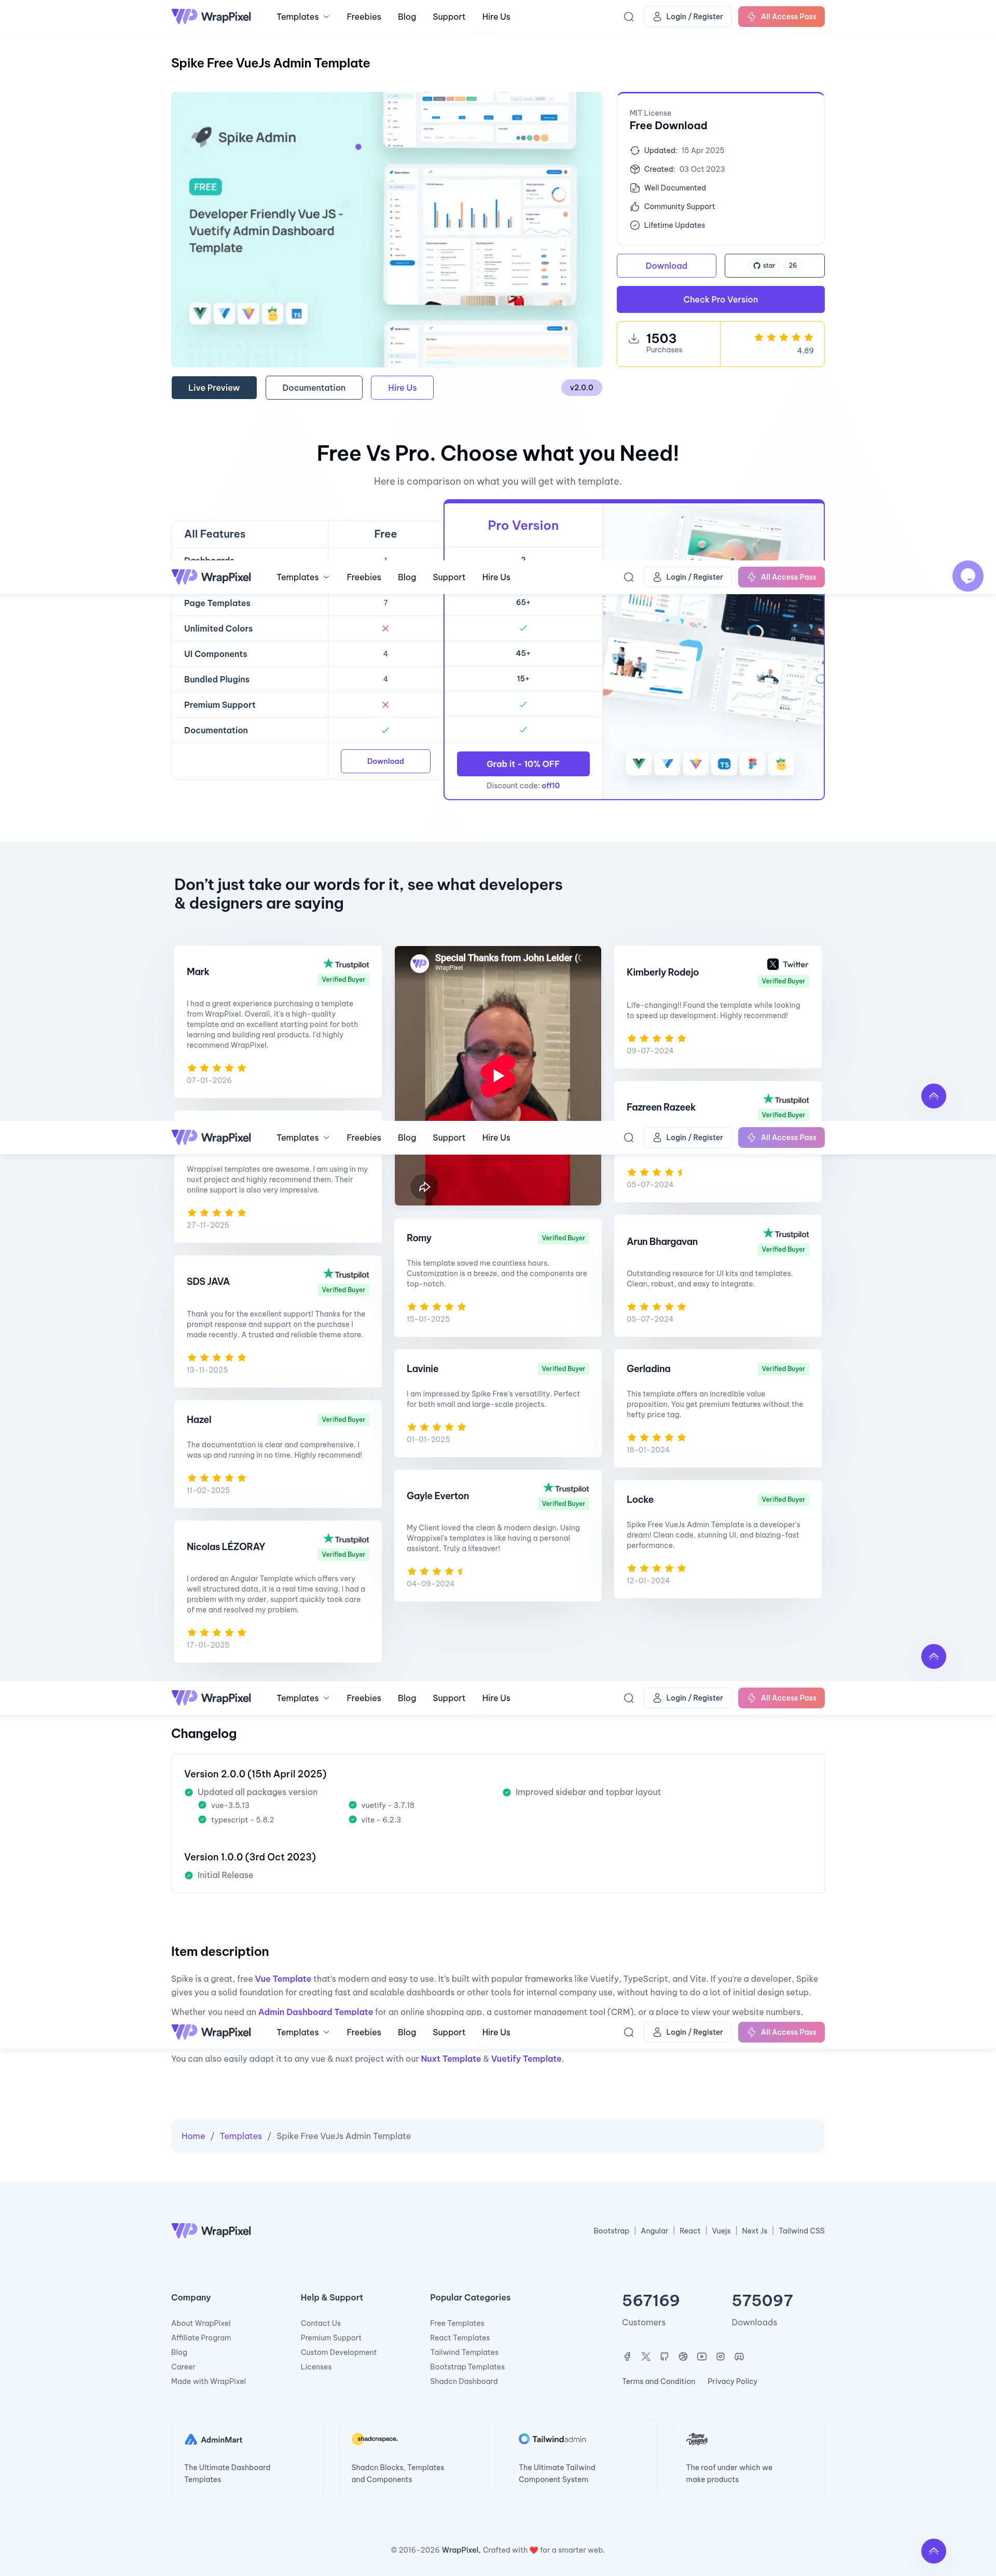The width and height of the screenshot is (996, 2576).
Task: Open the Tailwindadmin partner card
Action: [581, 2458]
